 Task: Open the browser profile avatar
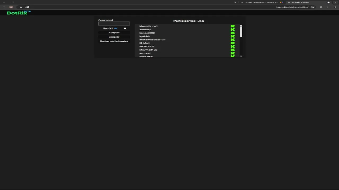click(11, 7)
